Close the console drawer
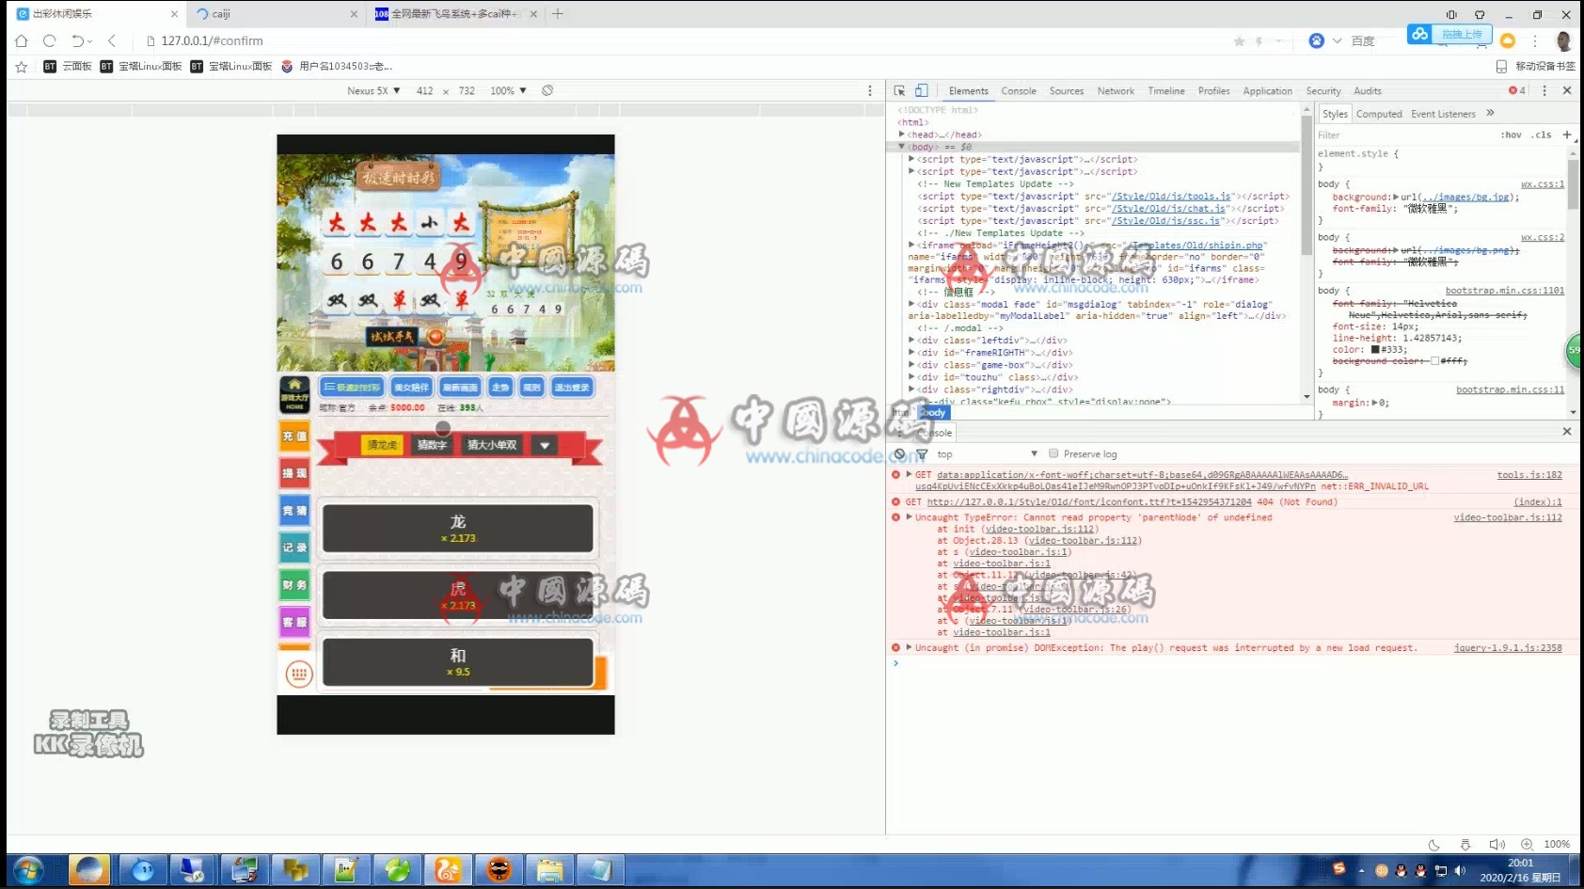 click(x=1567, y=431)
